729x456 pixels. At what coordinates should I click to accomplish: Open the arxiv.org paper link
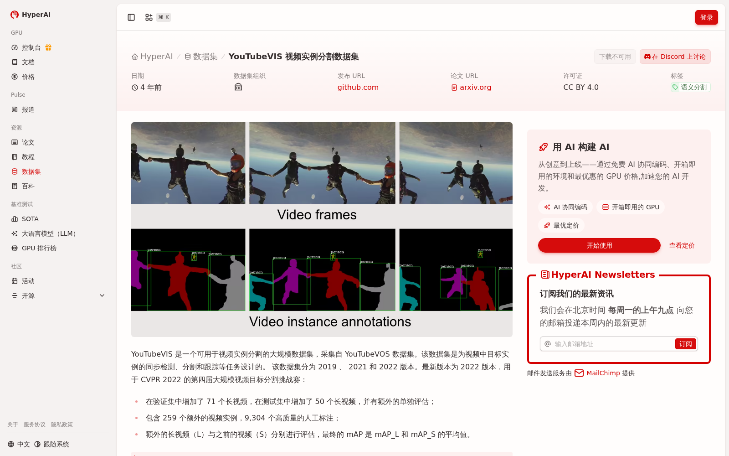(x=475, y=87)
